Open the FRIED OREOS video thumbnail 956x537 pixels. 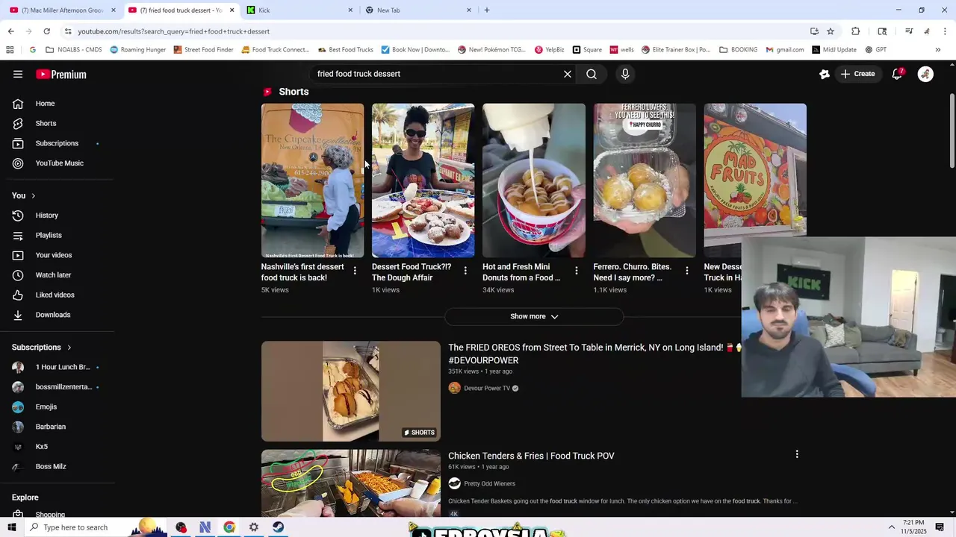point(350,392)
